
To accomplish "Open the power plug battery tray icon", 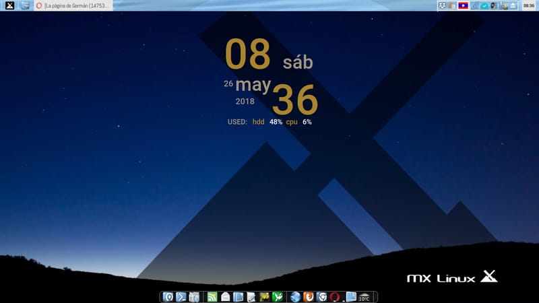I will (x=503, y=5).
